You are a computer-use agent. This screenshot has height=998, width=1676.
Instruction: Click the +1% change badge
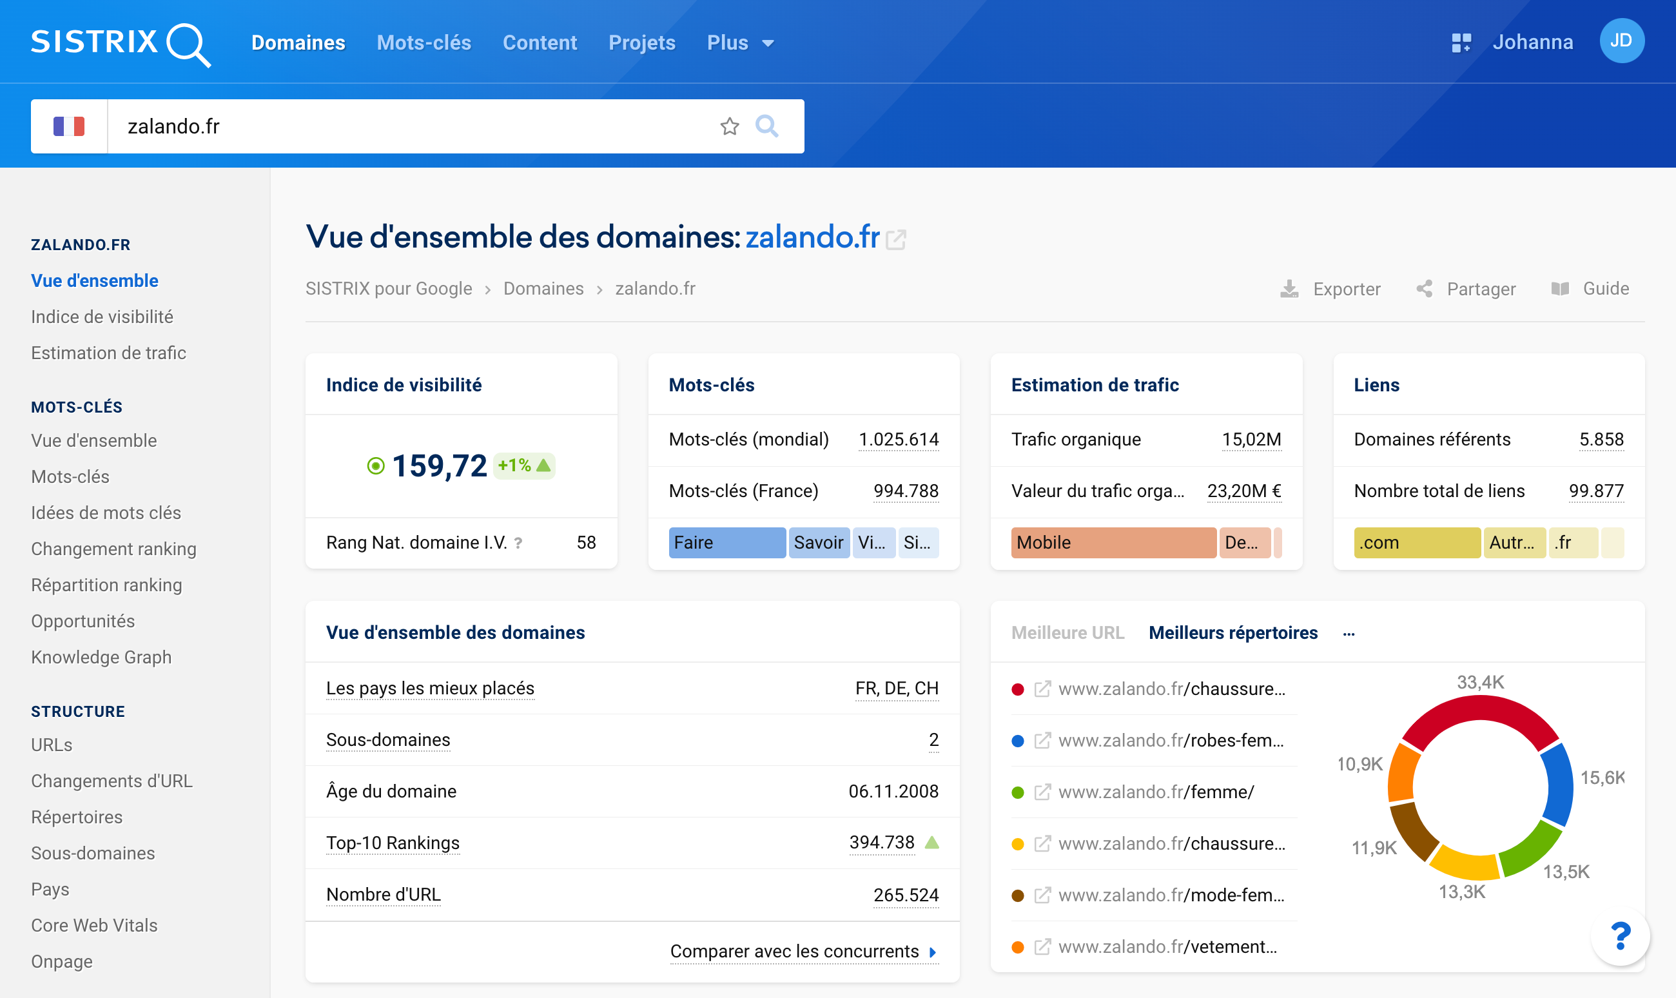pyautogui.click(x=524, y=465)
